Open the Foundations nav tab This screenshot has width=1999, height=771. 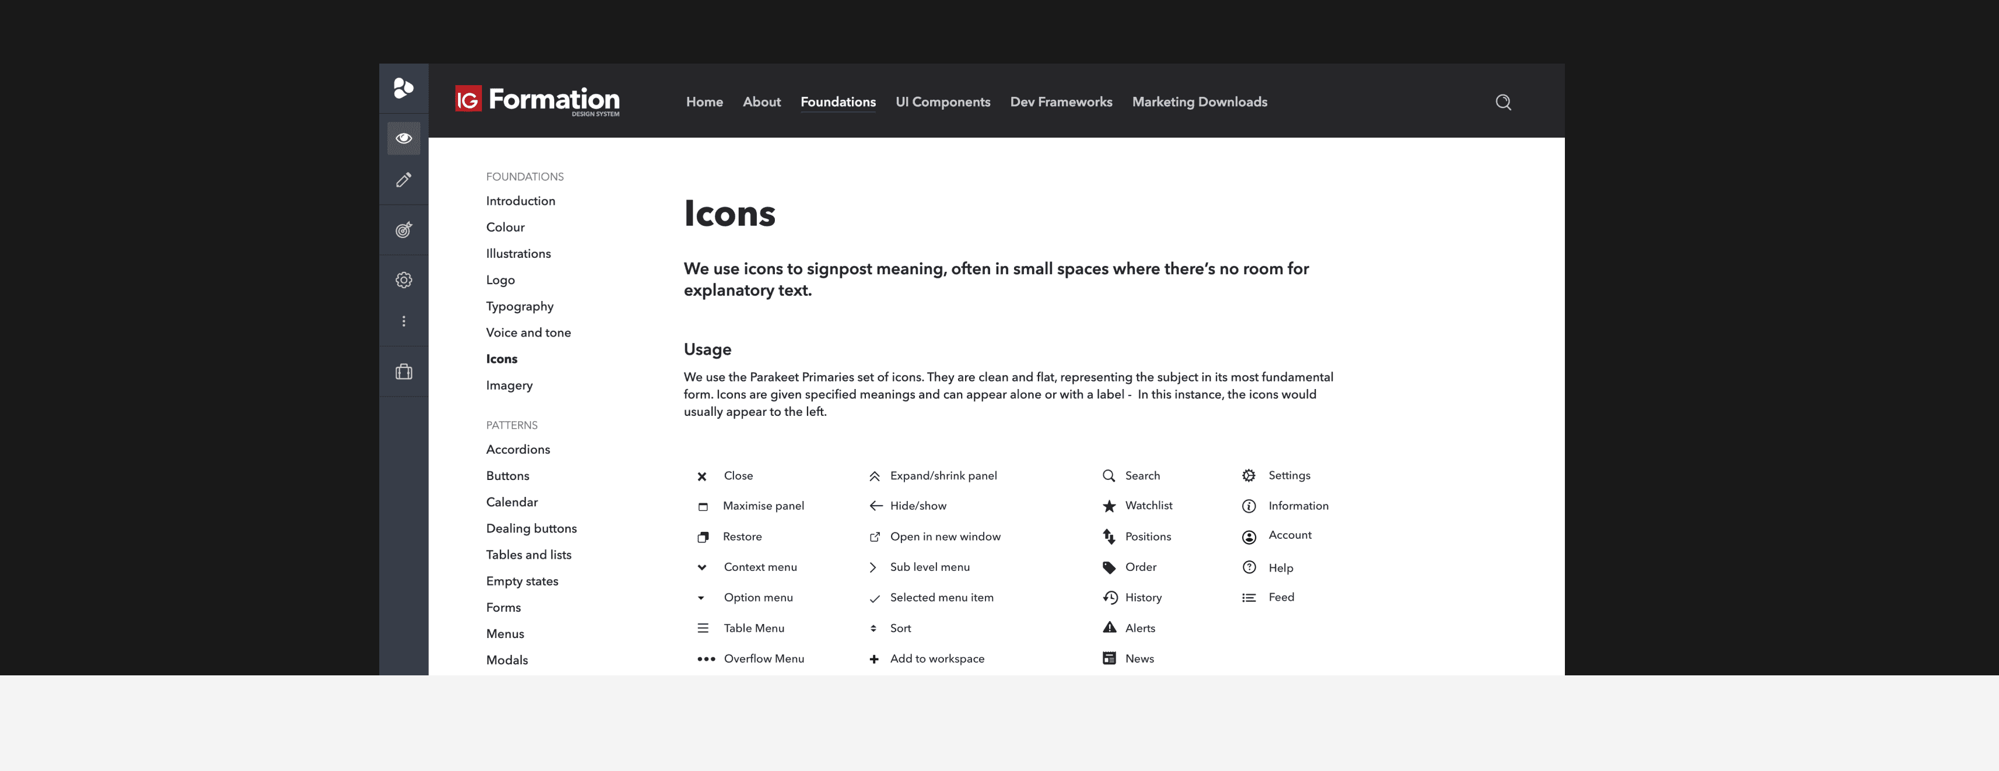pyautogui.click(x=837, y=101)
